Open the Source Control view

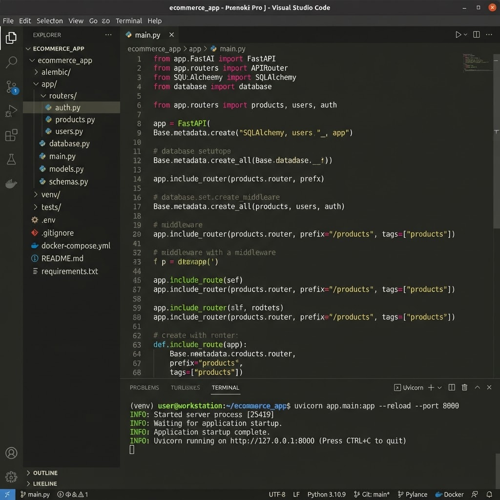12,87
